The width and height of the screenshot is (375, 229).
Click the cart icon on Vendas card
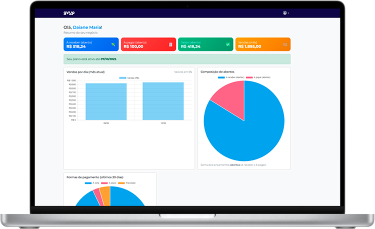(285, 44)
